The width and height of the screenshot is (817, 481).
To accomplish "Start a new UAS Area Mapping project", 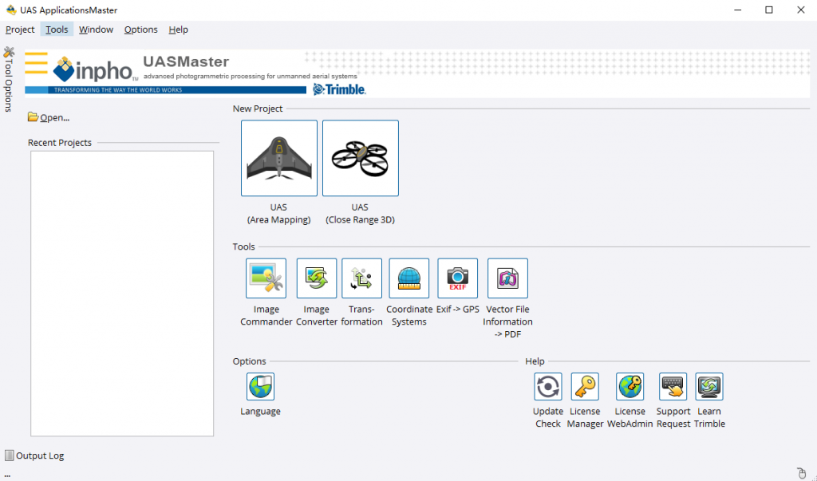I will (x=278, y=158).
